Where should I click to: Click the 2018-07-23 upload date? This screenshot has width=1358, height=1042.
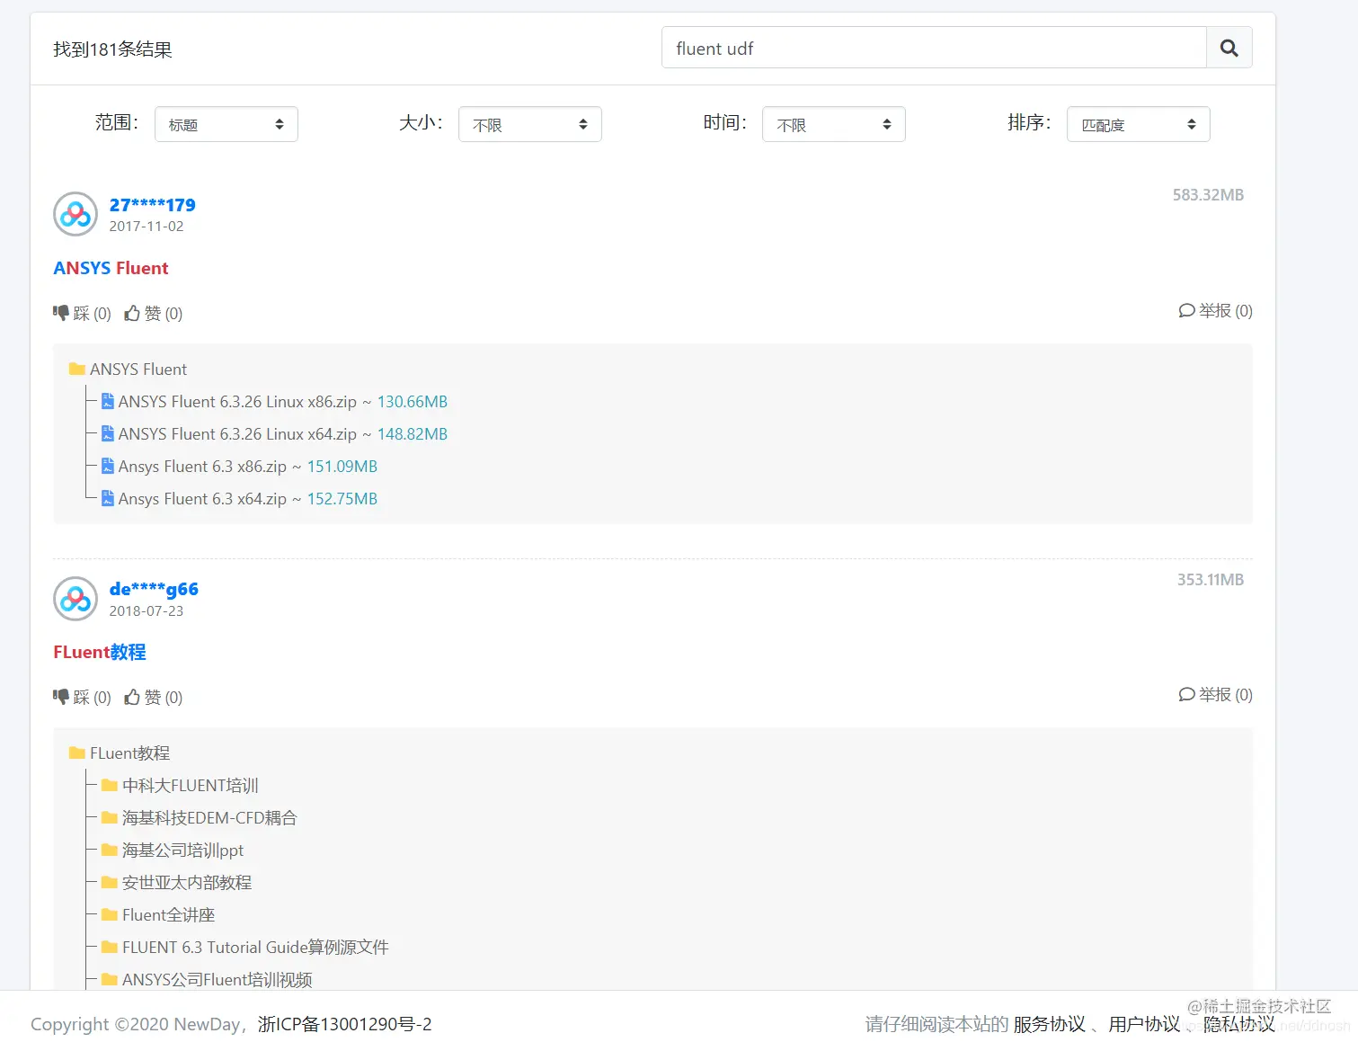tap(146, 610)
